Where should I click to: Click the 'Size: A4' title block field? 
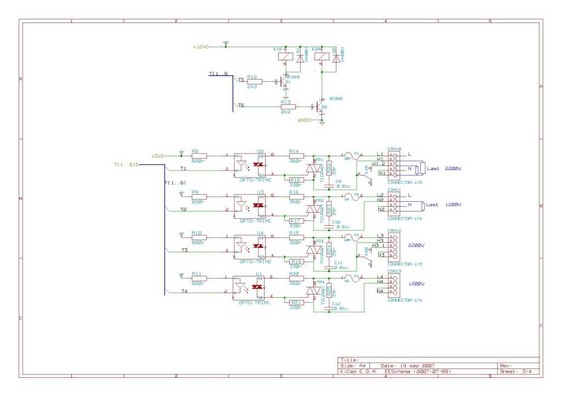point(353,366)
